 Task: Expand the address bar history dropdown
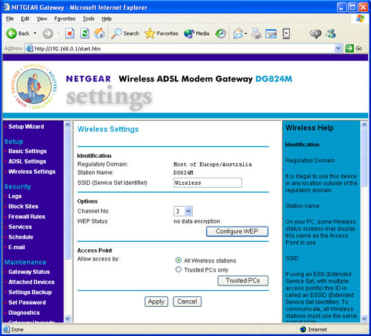point(339,48)
